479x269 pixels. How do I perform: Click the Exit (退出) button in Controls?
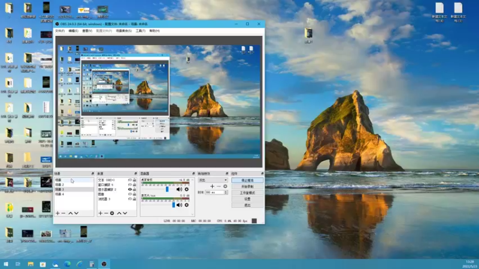click(247, 205)
